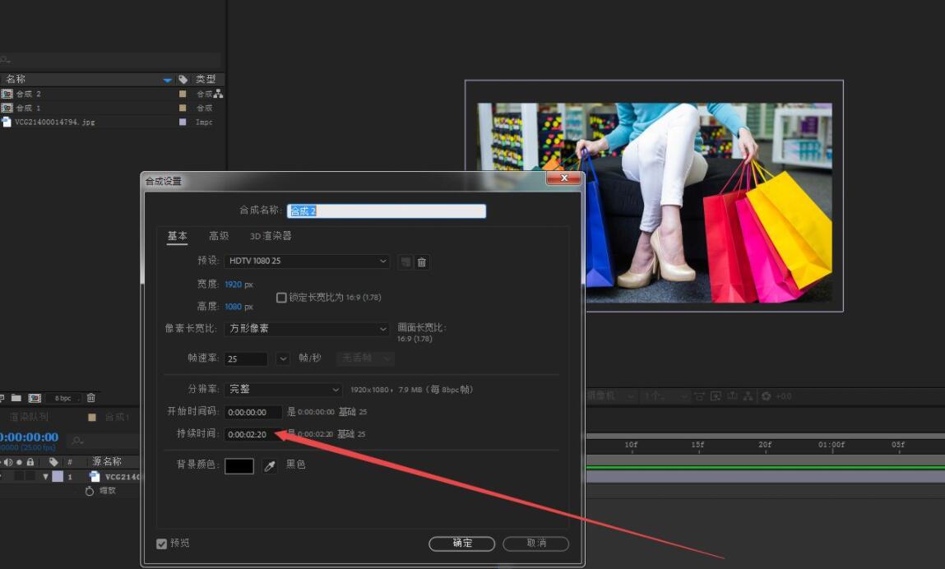The width and height of the screenshot is (945, 569).
Task: Click the 持续时间 duration input field
Action: pyautogui.click(x=251, y=433)
